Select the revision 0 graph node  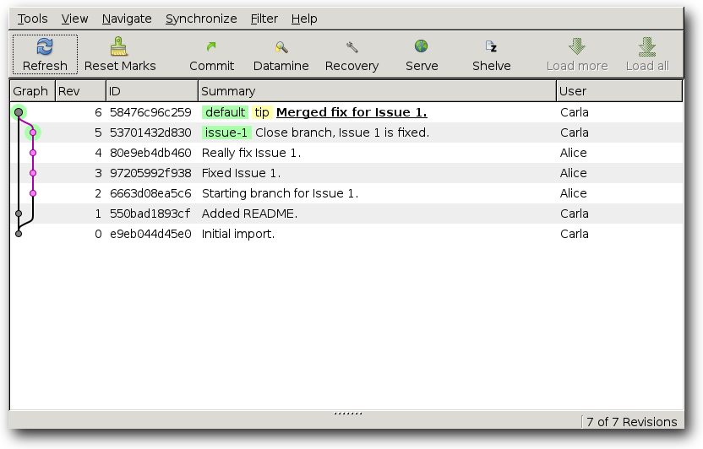click(19, 234)
